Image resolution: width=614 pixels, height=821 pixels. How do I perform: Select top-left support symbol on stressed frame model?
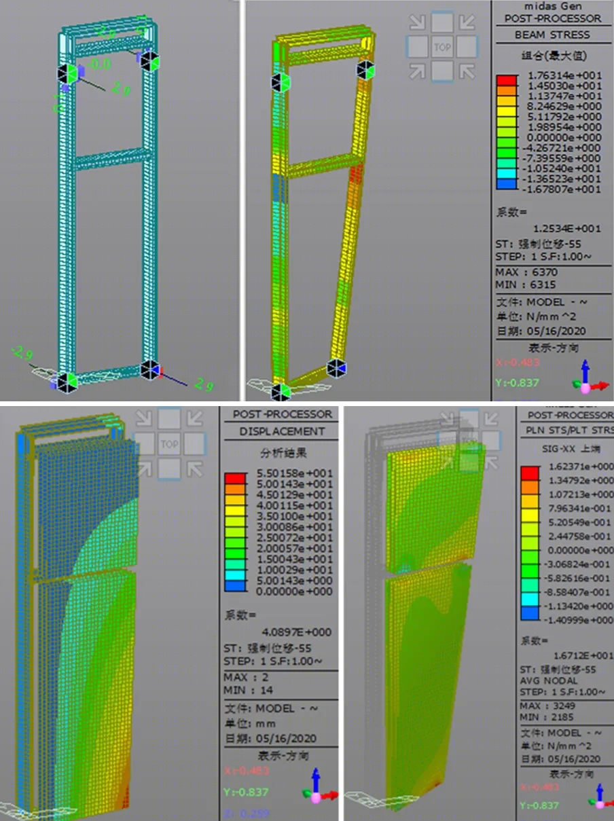coord(280,82)
